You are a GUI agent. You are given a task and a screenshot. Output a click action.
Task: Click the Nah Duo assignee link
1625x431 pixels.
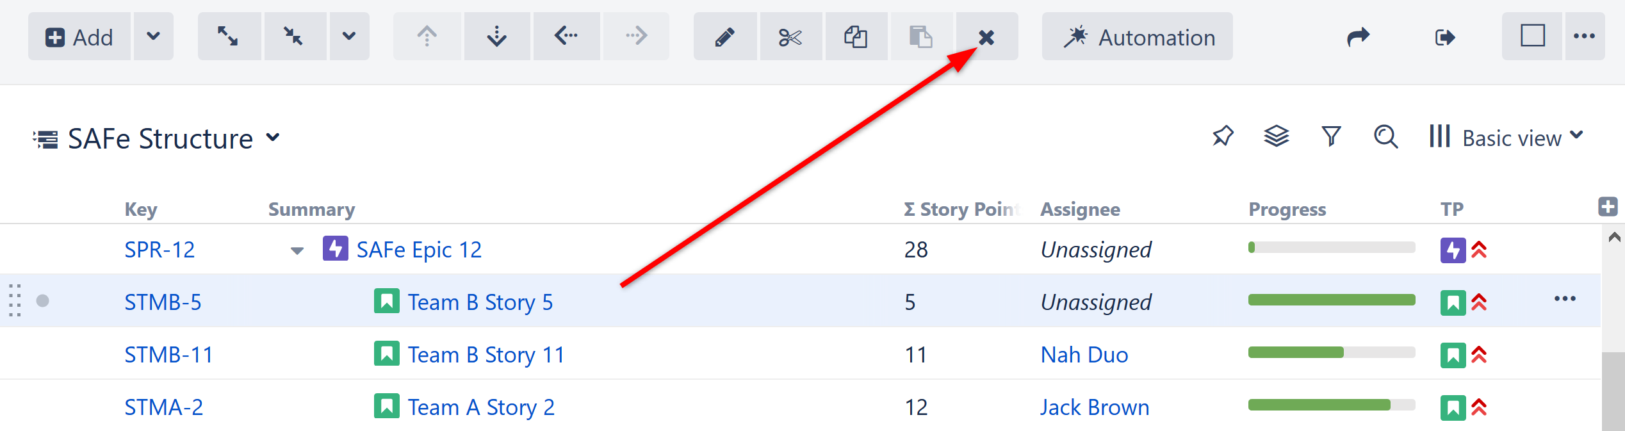[1084, 354]
